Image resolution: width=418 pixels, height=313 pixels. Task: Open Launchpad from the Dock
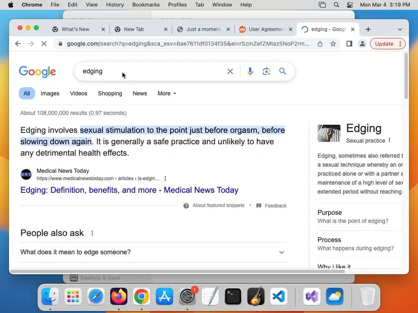(x=73, y=296)
